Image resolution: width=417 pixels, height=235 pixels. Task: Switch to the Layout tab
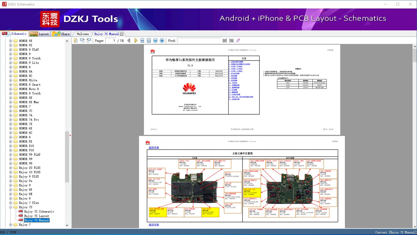pos(39,34)
